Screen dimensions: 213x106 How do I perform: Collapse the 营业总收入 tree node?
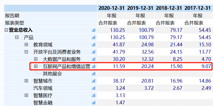6,30
